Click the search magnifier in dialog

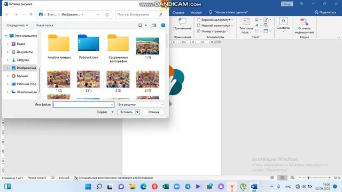tap(161, 14)
